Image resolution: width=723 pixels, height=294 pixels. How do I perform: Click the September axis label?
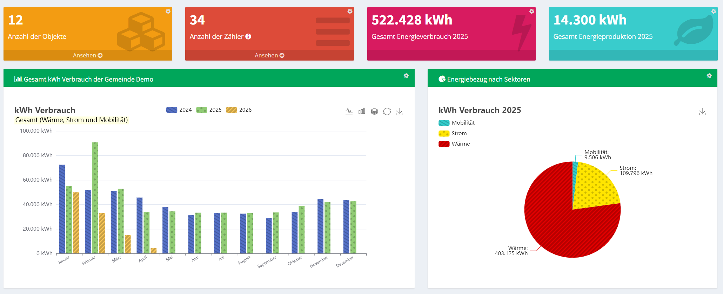pos(267,262)
